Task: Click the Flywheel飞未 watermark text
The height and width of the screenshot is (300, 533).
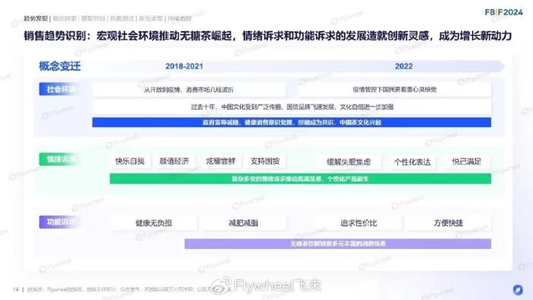Action: 277,286
